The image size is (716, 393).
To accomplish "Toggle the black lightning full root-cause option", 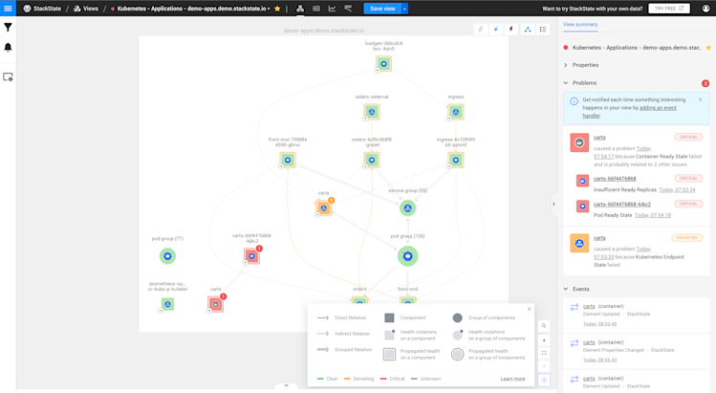I will tap(511, 30).
